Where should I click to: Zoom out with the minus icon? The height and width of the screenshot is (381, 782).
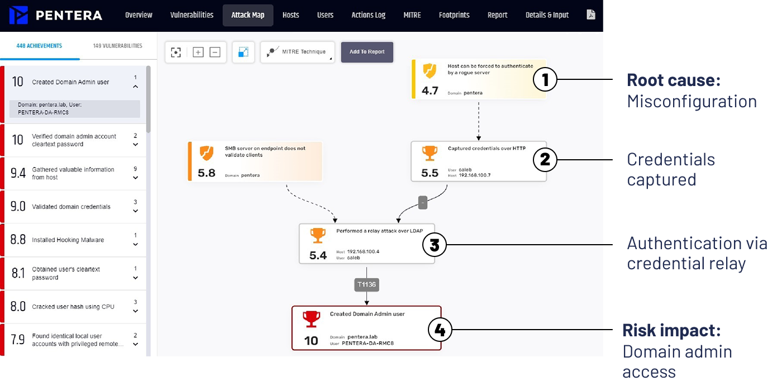215,52
